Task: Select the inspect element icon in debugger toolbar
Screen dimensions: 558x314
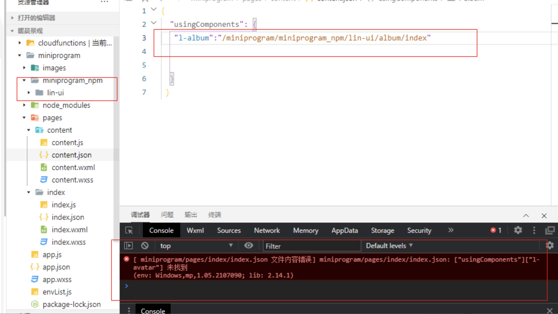Action: click(x=129, y=230)
